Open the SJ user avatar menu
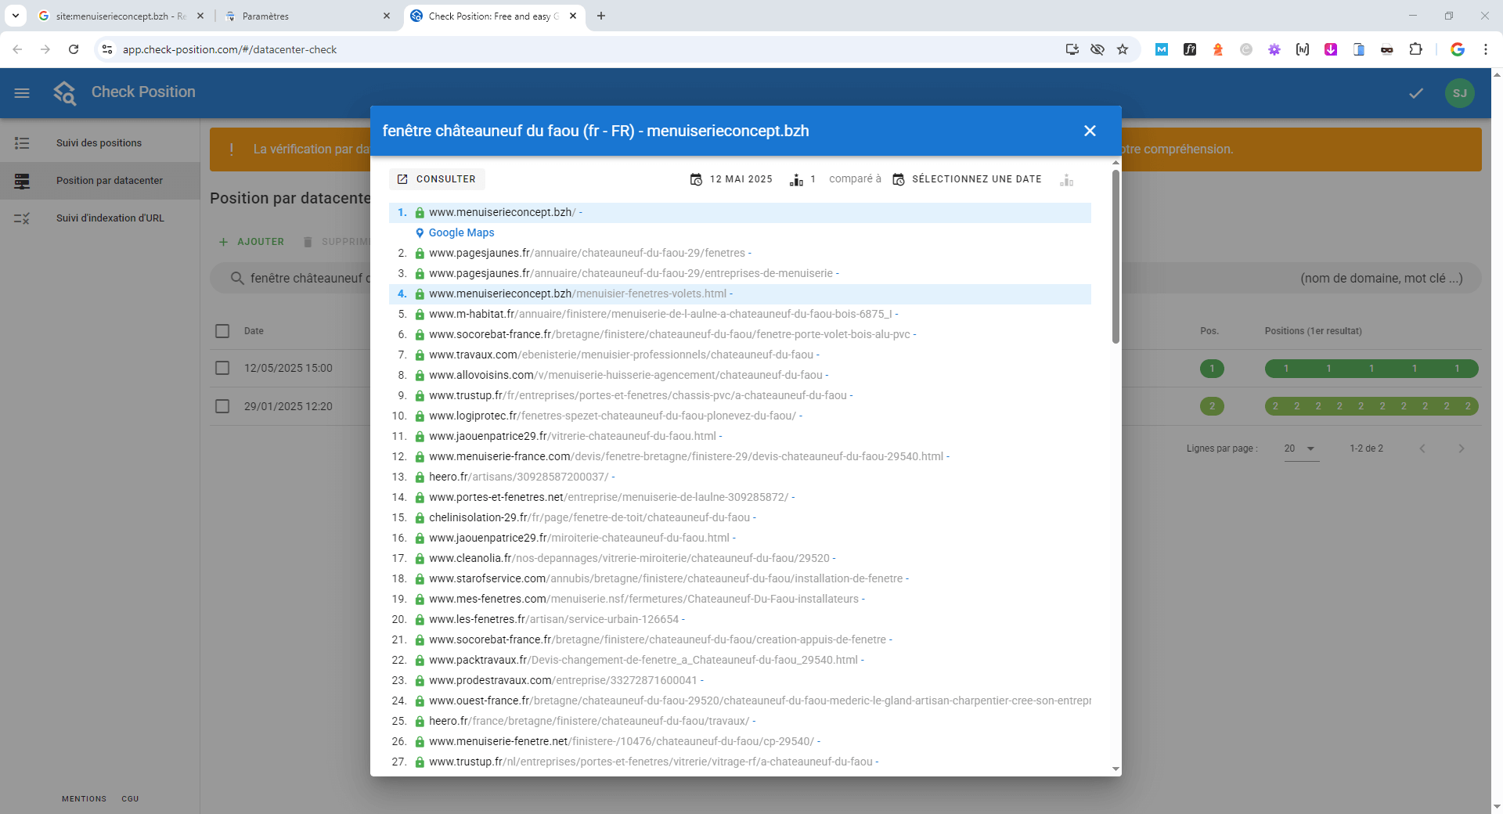The height and width of the screenshot is (814, 1503). pos(1459,93)
